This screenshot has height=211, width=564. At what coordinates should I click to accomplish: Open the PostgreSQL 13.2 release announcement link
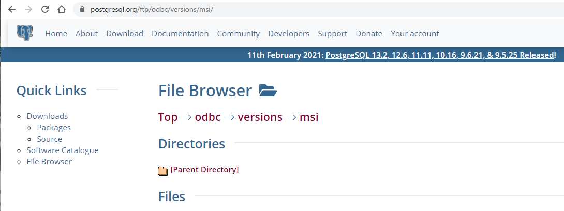pos(441,55)
